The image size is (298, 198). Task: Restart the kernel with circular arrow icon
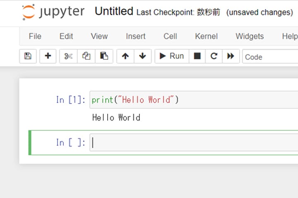(214, 56)
